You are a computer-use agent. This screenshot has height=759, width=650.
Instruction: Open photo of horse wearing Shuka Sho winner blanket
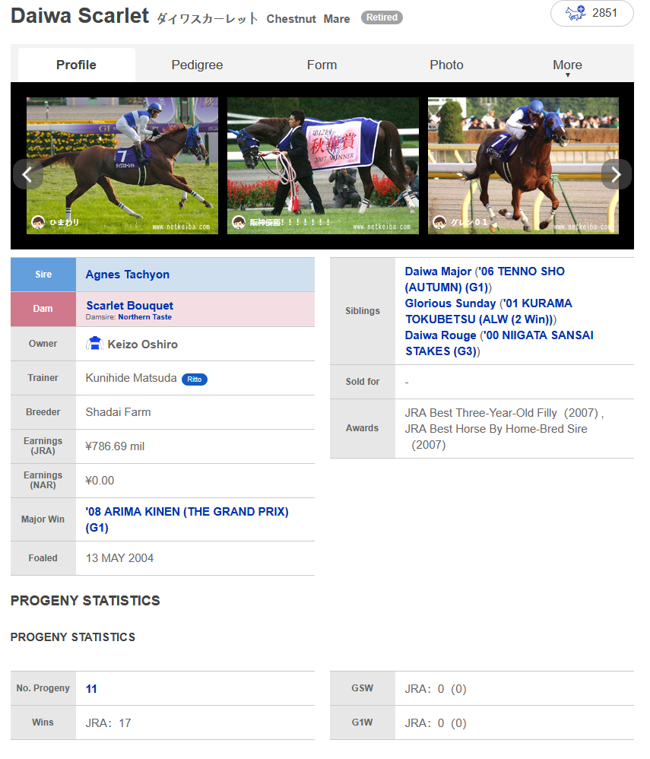point(323,166)
